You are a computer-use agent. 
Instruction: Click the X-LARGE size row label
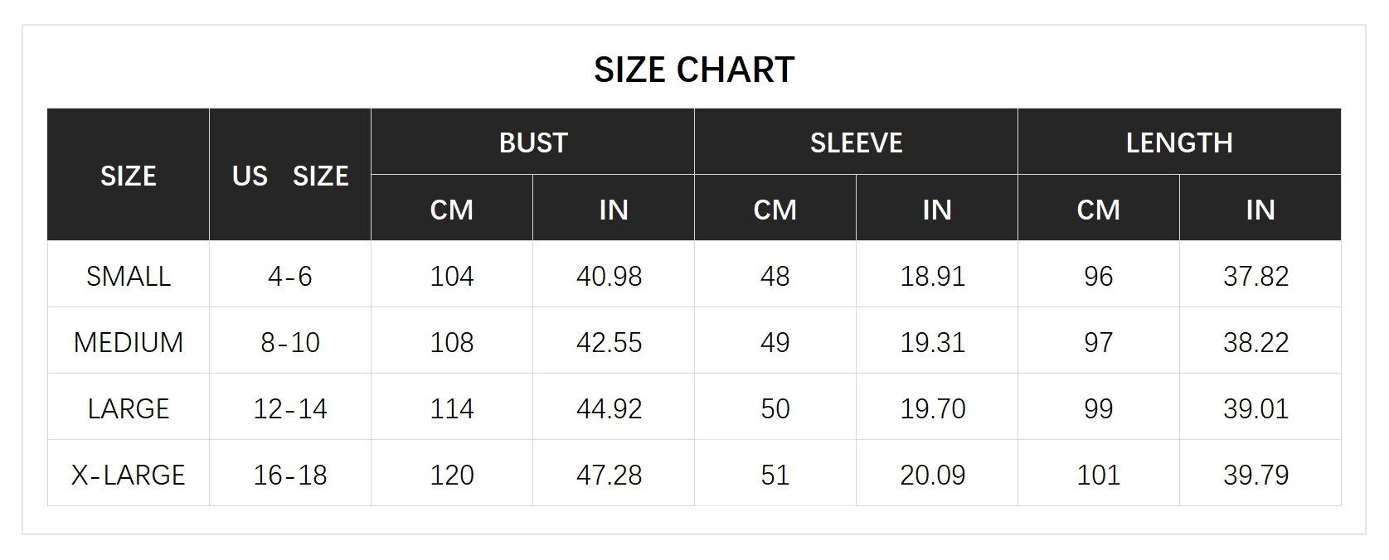click(x=129, y=475)
